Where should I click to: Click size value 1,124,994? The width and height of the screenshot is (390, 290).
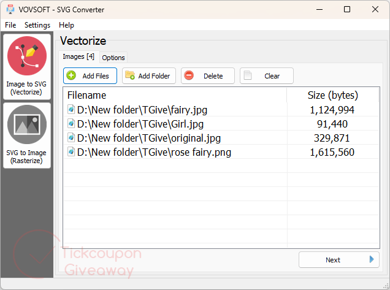(x=332, y=110)
